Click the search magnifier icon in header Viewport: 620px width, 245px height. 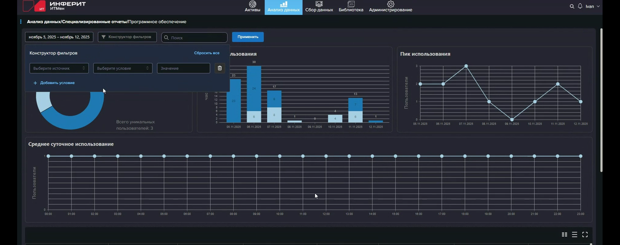coord(572,6)
